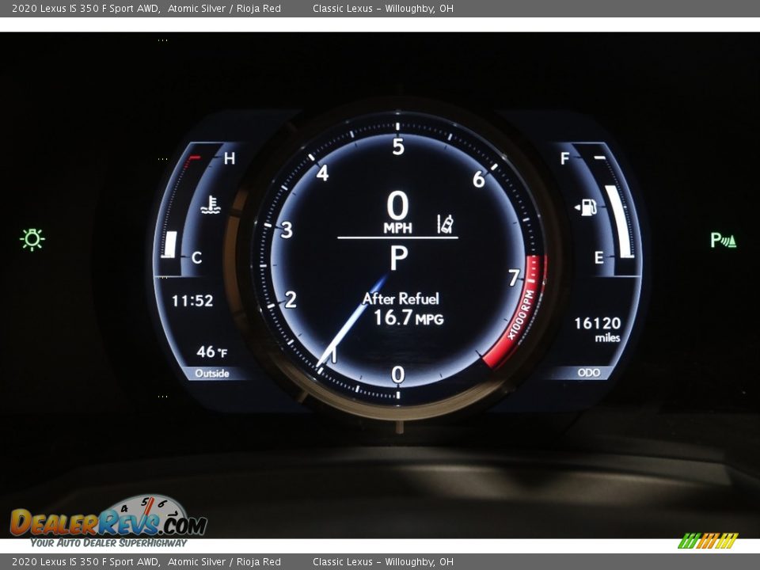This screenshot has height=570, width=760.
Task: Click the 46 °F temperature reading
Action: click(212, 351)
